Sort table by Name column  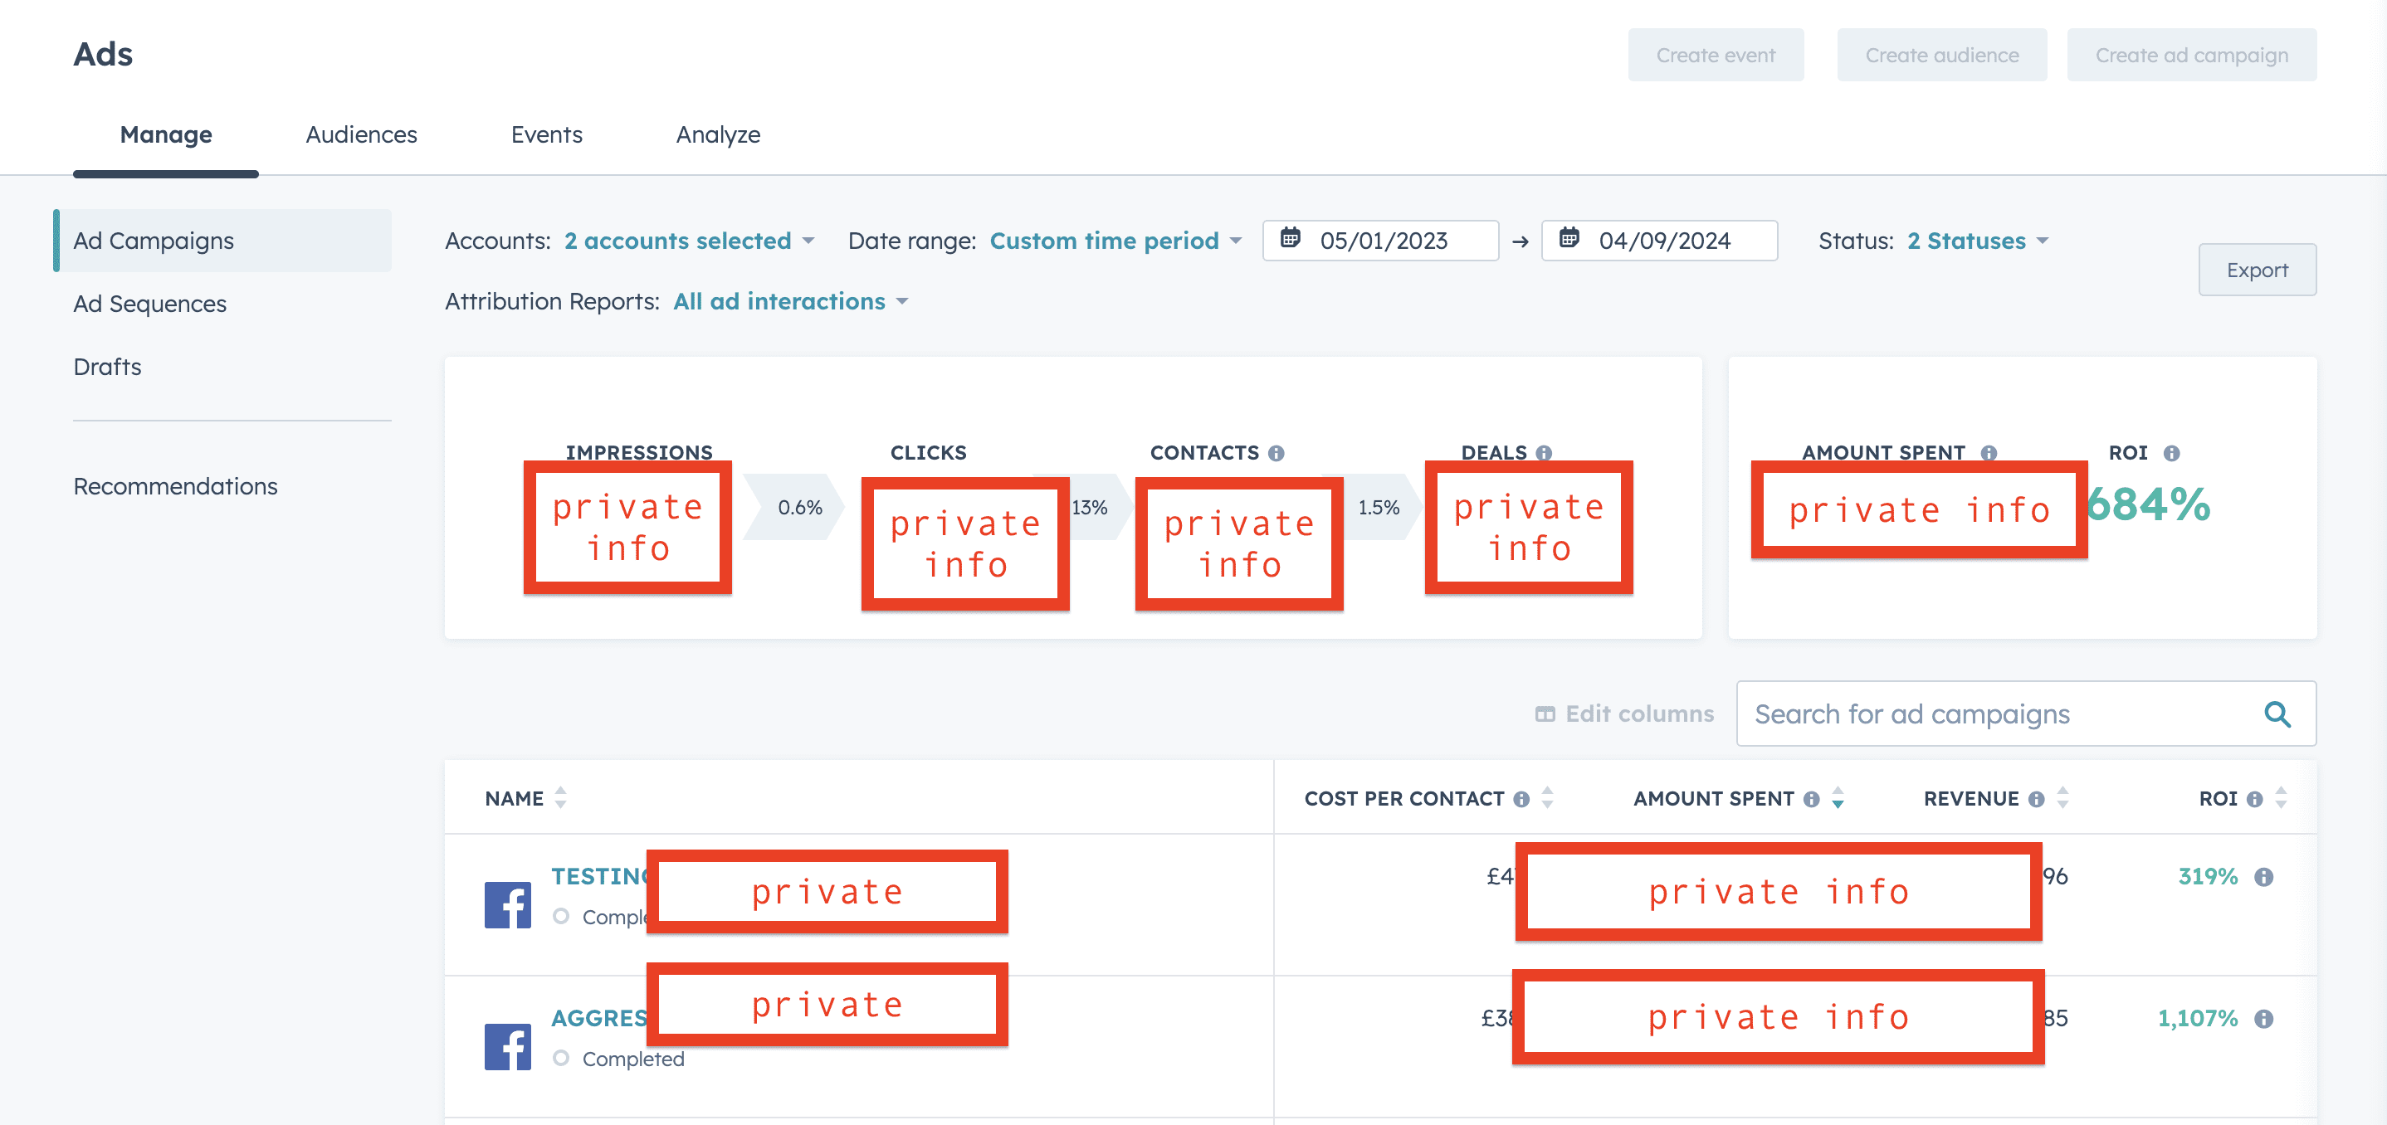560,797
